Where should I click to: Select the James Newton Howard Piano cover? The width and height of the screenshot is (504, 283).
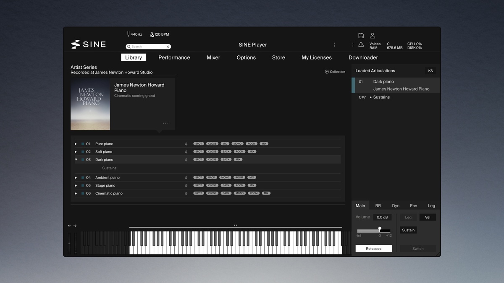click(90, 104)
